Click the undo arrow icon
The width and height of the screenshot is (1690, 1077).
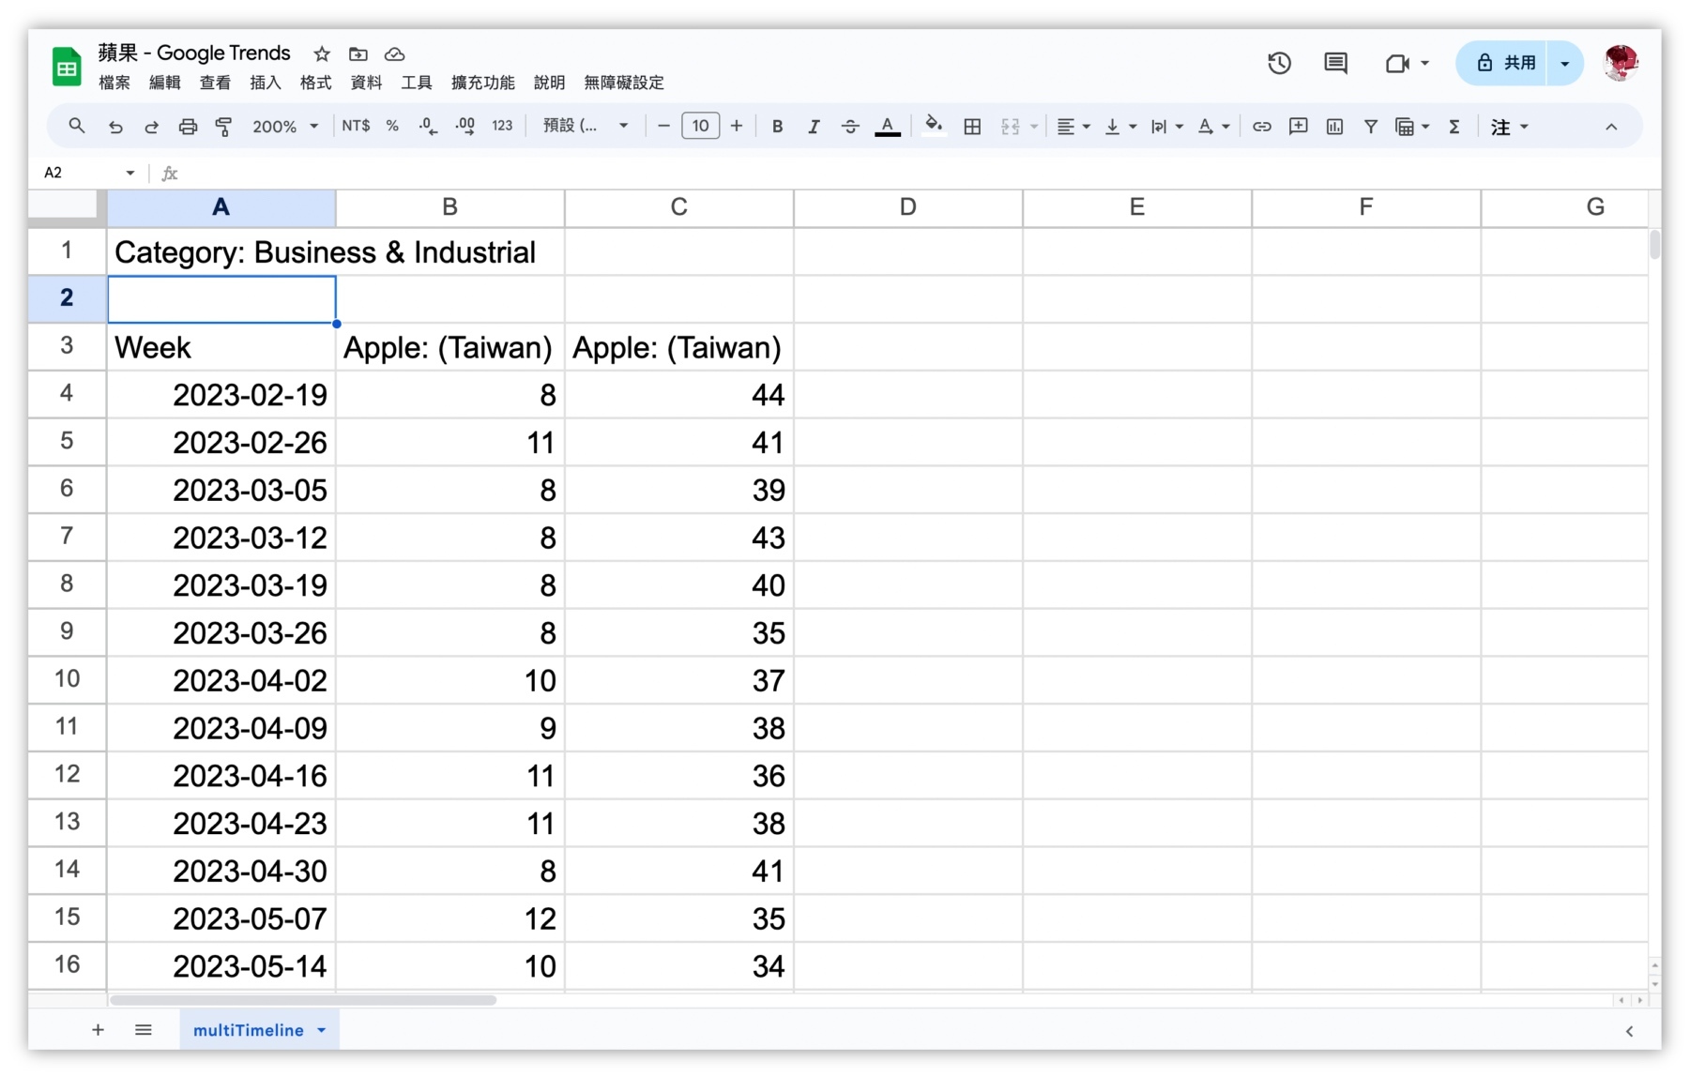coord(115,127)
